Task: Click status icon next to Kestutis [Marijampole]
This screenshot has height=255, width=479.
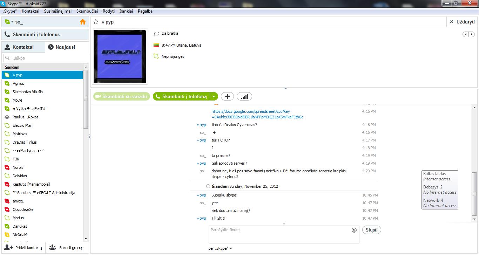Action: 7,184
